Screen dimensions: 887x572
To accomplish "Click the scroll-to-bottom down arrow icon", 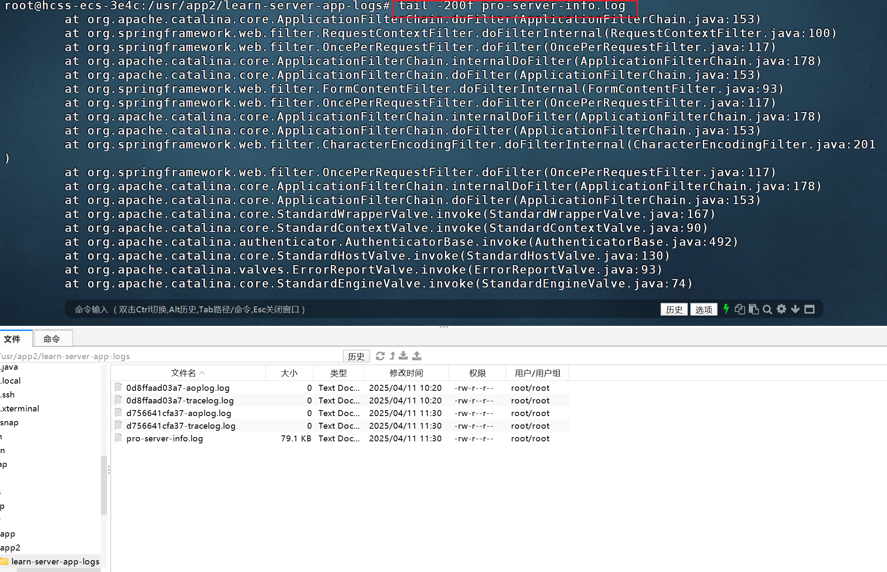I will point(795,309).
